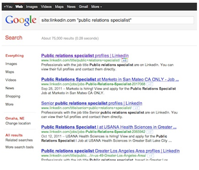This screenshot has height=170, width=199.
Task: Open the Marketo San Mateo job result
Action: click(x=110, y=79)
